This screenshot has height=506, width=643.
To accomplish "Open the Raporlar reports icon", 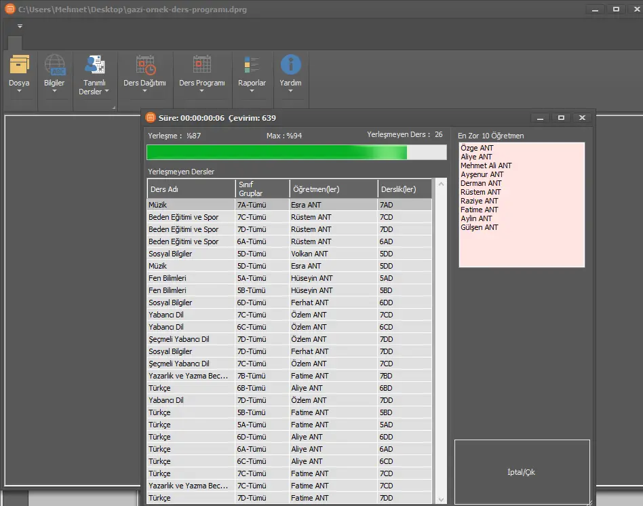I will [x=252, y=64].
